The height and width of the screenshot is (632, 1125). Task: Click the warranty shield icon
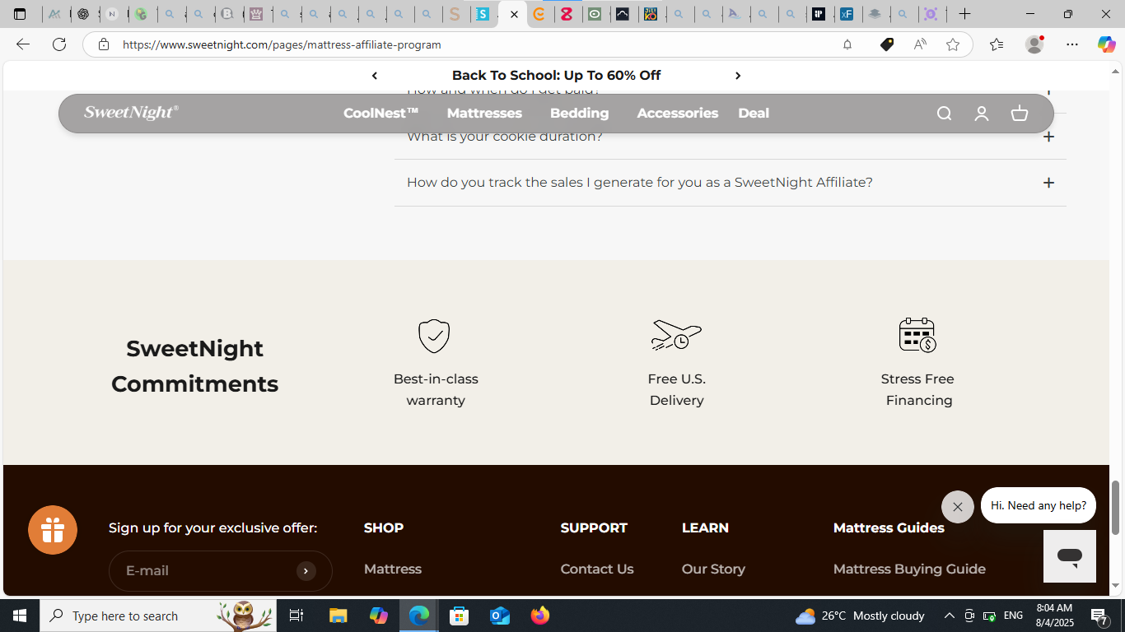pos(434,336)
